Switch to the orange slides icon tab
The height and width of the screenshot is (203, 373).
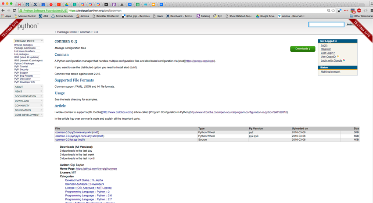click(154, 4)
